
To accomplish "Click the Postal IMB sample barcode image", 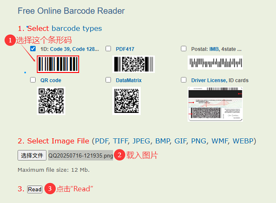I will pos(215,63).
